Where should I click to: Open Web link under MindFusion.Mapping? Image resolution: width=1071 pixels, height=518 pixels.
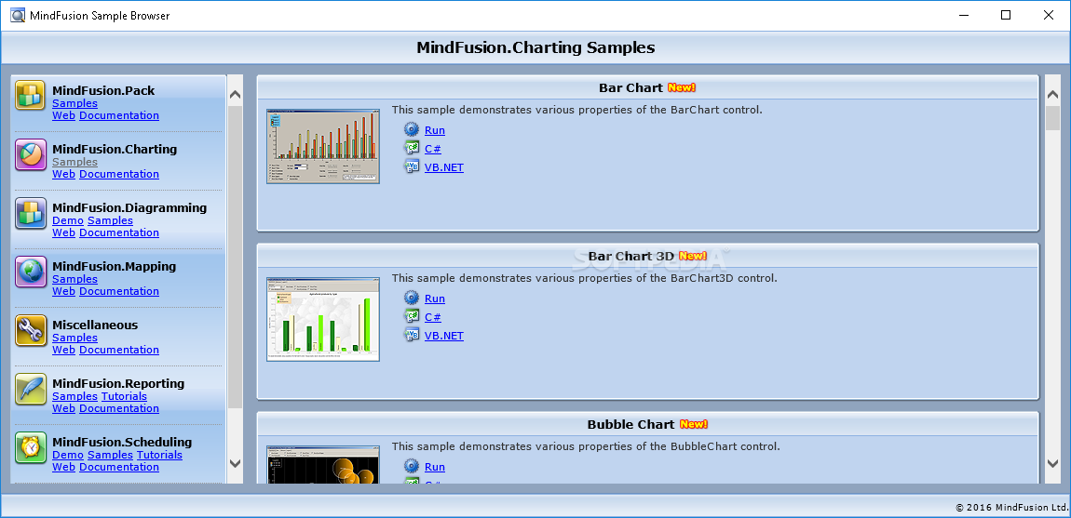(63, 291)
